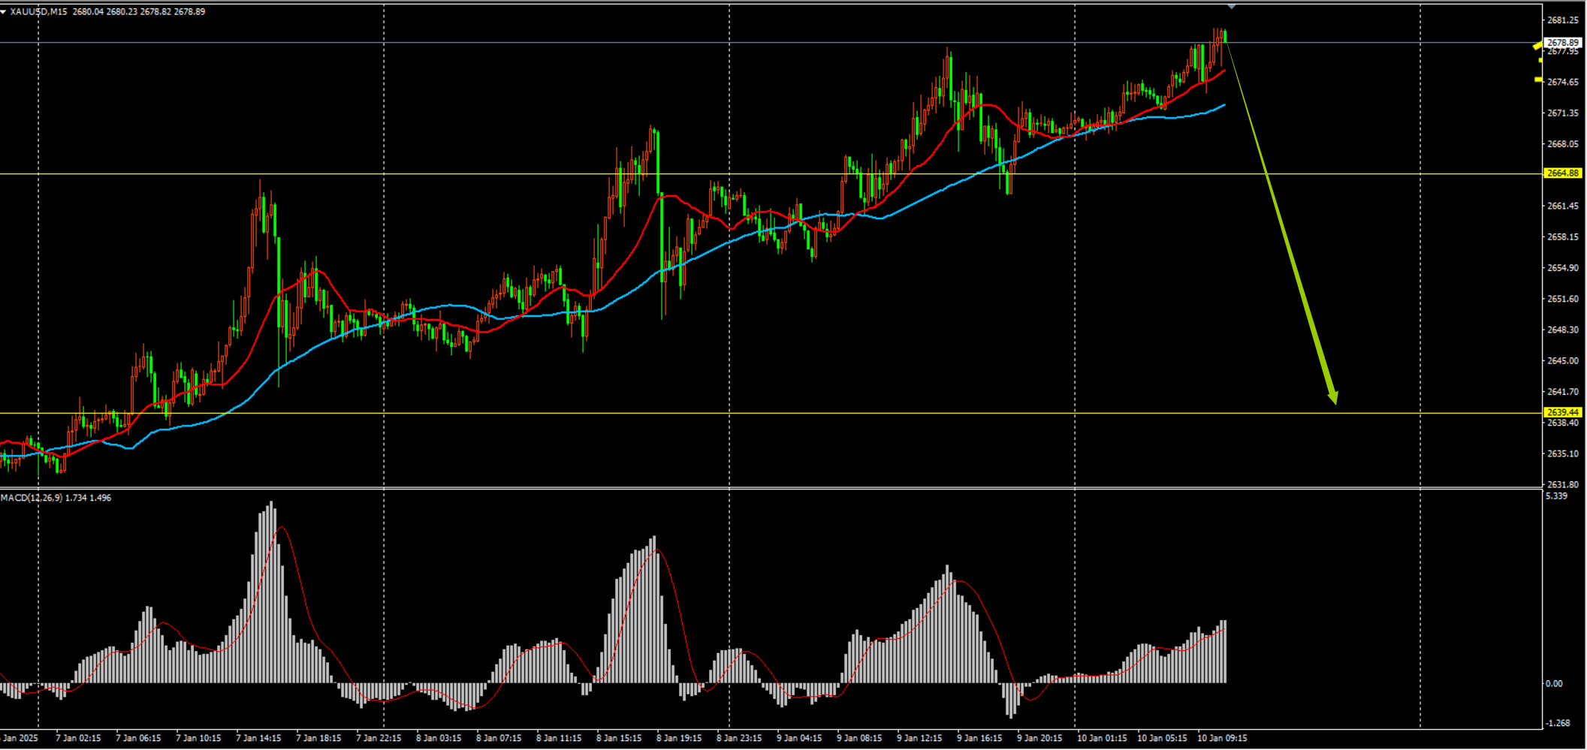
Task: Click the 9 Jan 04:15 time label
Action: (800, 739)
